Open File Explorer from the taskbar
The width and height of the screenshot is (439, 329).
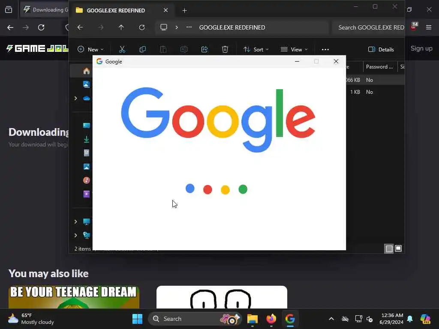tap(252, 319)
